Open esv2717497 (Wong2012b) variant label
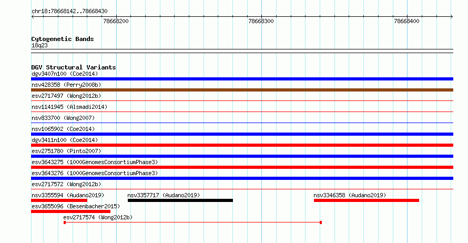The width and height of the screenshot is (468, 243). tap(66, 96)
